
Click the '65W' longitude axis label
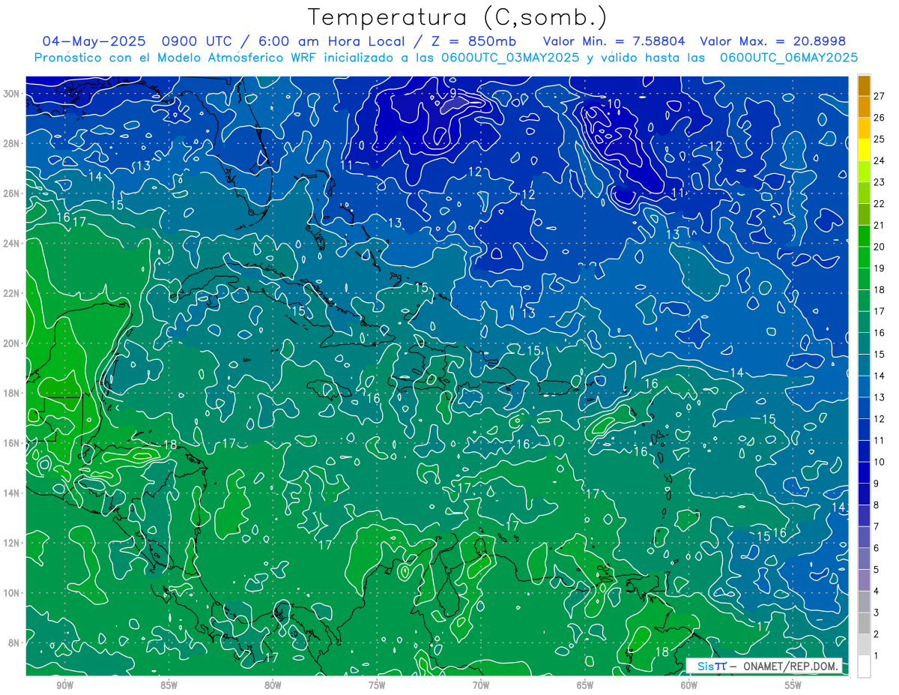(585, 685)
